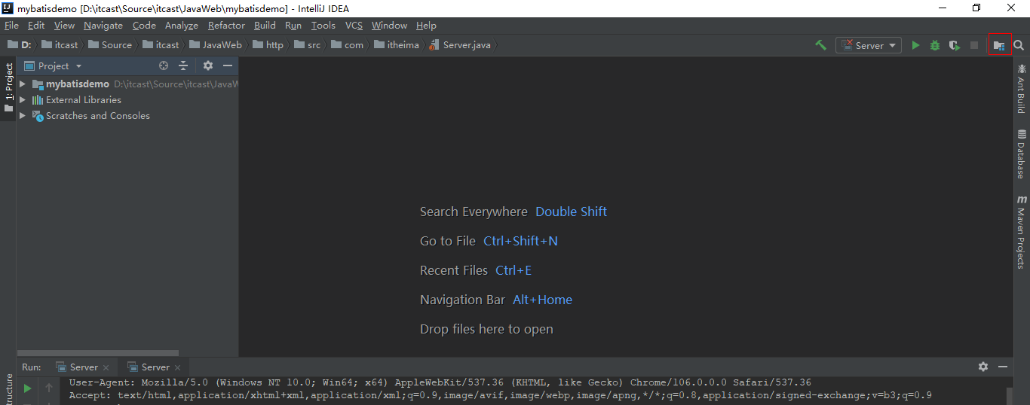
Task: Open Run panel gear settings icon
Action: coord(983,367)
